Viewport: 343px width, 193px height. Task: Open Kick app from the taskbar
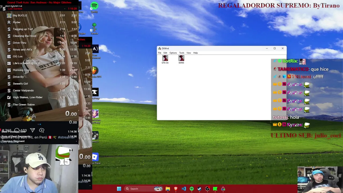coord(215,189)
